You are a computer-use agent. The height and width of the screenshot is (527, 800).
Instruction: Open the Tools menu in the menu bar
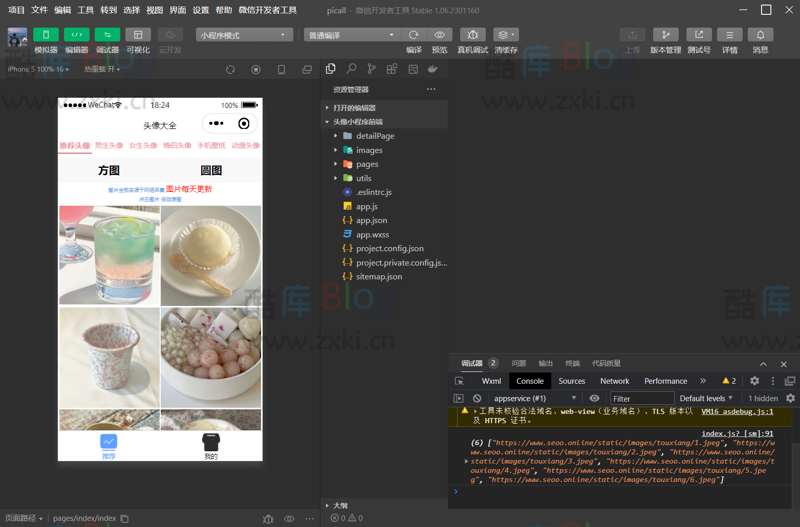(x=85, y=10)
